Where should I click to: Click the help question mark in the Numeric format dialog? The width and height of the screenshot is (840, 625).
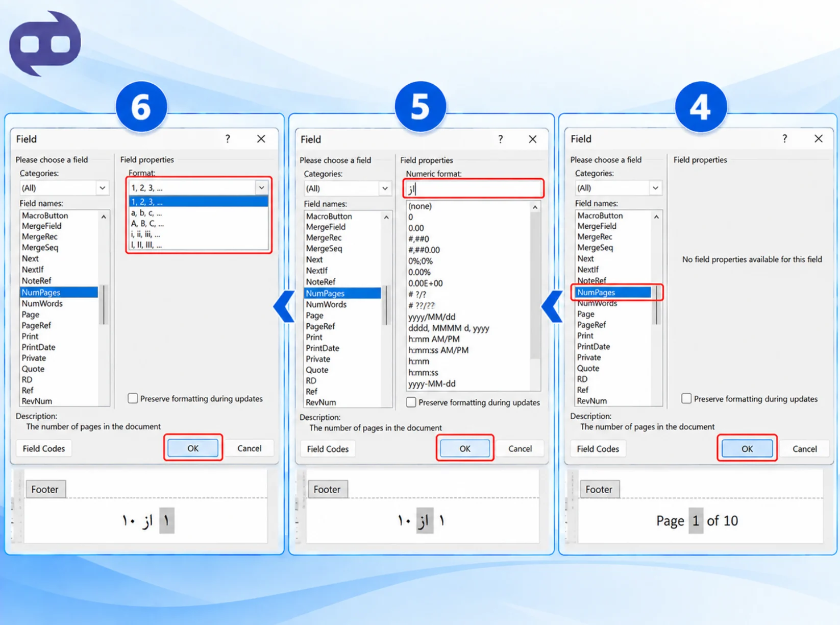[x=501, y=139]
